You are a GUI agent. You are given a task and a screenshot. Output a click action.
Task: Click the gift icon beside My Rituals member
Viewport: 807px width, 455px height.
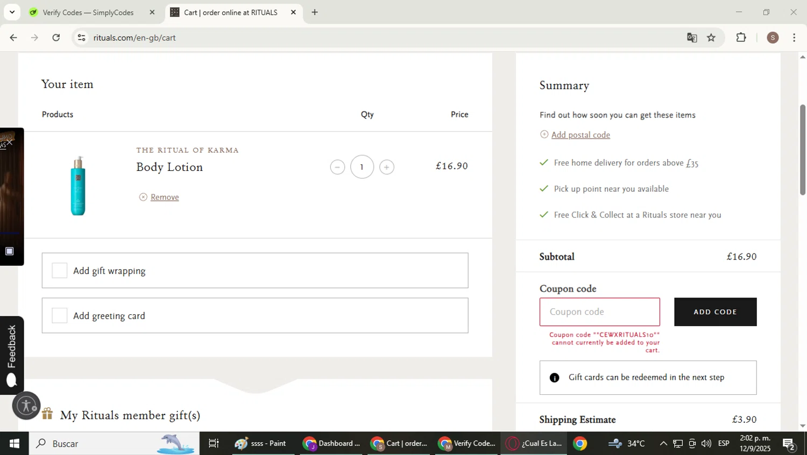(47, 414)
